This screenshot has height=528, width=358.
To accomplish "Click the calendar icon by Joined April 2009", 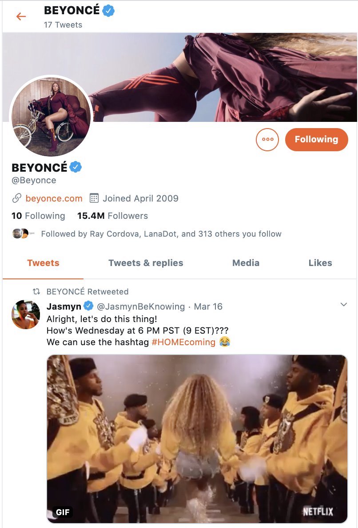I will (94, 198).
